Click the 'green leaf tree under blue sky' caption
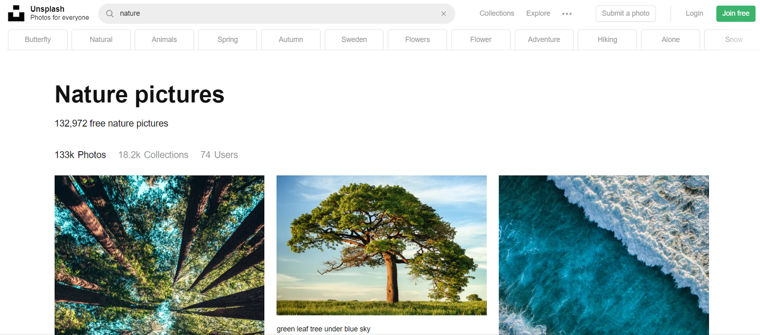Viewport: 760px width, 335px height. [x=324, y=329]
